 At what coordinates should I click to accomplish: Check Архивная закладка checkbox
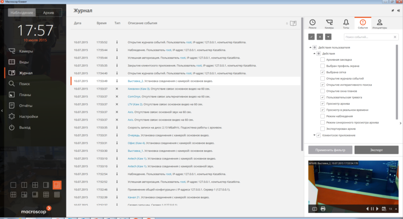[x=323, y=60]
